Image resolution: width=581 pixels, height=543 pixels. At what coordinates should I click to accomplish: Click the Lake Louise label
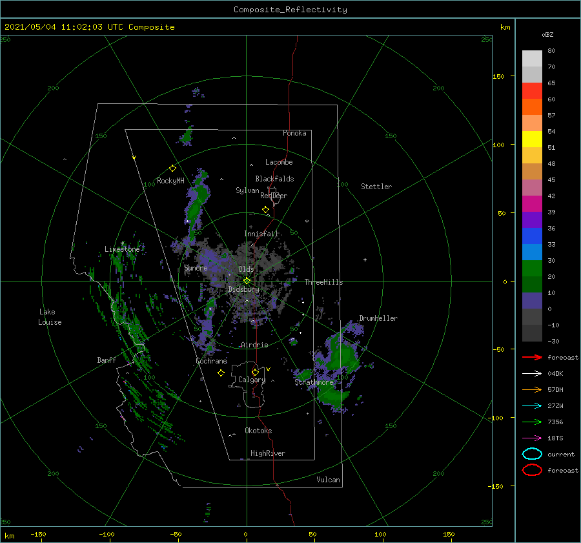pos(50,317)
